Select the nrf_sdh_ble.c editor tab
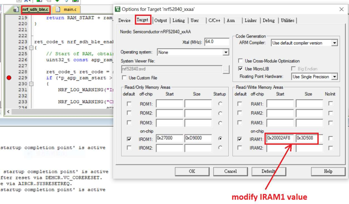349x204 pixels. [x=35, y=10]
